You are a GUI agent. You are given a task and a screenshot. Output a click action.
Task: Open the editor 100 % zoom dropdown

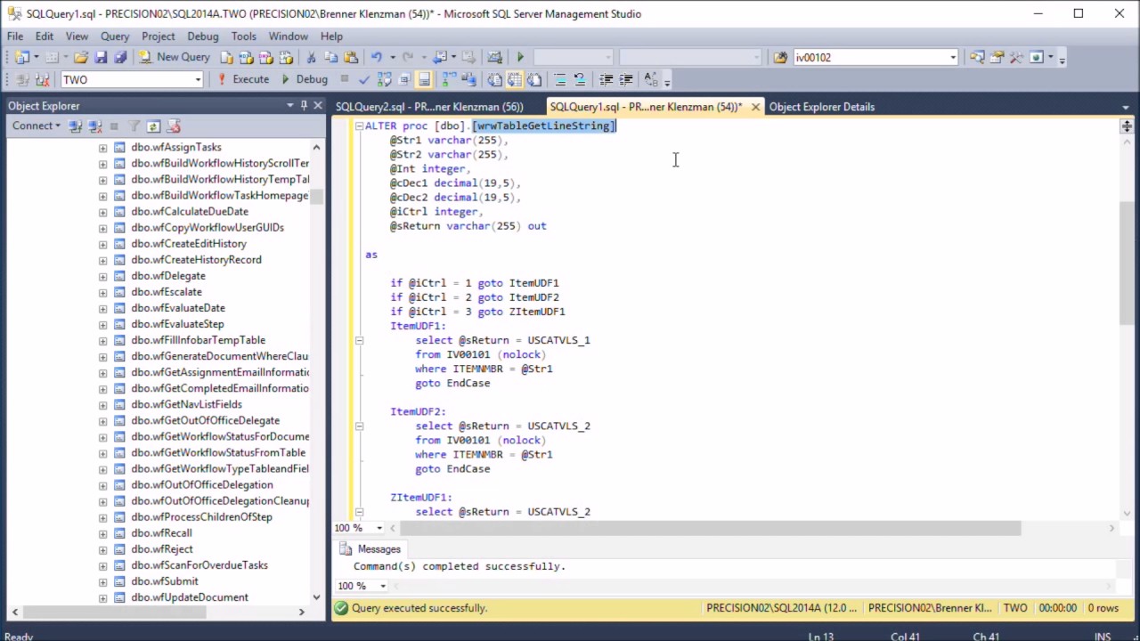[379, 528]
